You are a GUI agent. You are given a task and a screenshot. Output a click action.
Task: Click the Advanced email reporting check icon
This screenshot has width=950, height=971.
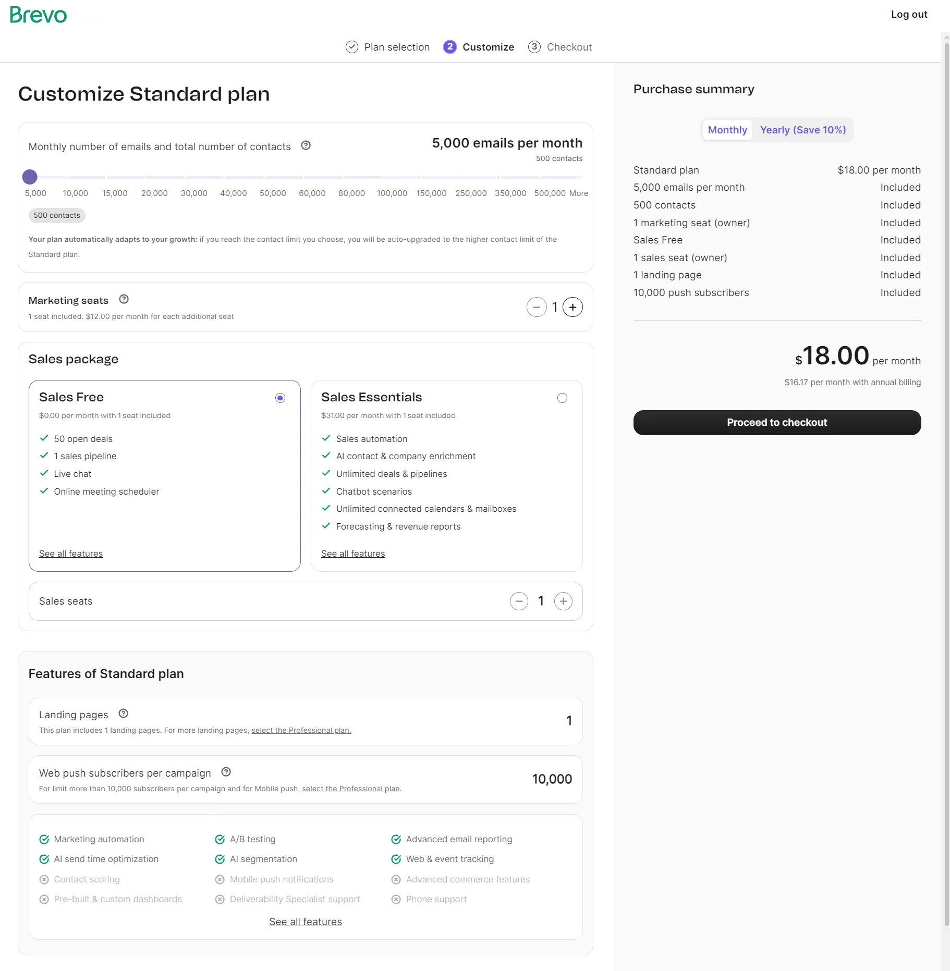[396, 839]
